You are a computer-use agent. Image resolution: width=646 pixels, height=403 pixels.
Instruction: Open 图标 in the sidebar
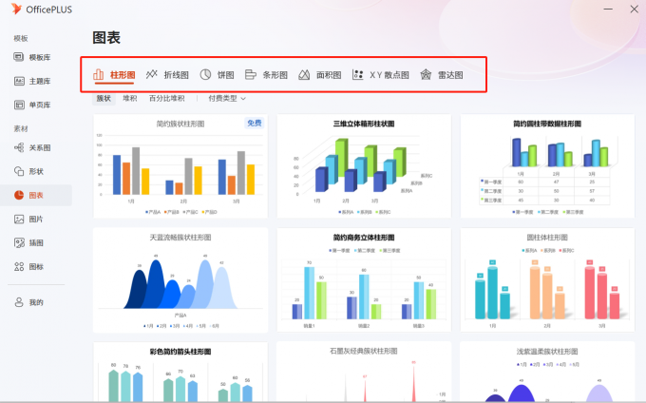pos(28,267)
